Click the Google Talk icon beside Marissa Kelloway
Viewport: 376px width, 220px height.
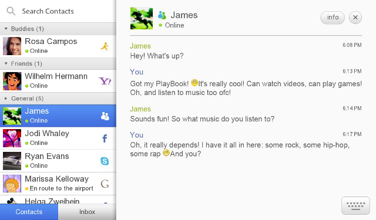tap(105, 184)
